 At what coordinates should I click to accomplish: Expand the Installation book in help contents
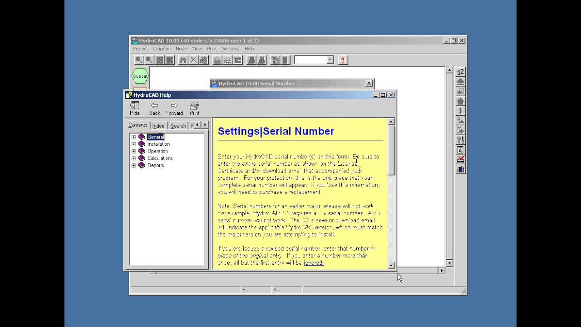click(133, 144)
